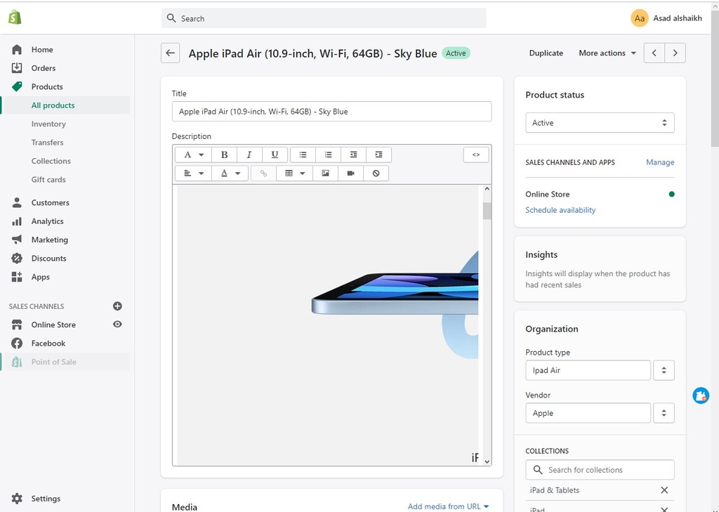Open the Product status dropdown
719x512 pixels.
600,122
